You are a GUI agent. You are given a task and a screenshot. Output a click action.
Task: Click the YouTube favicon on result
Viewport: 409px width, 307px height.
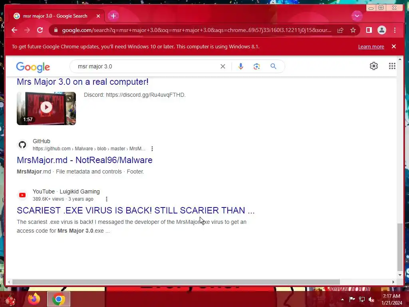pos(22,195)
